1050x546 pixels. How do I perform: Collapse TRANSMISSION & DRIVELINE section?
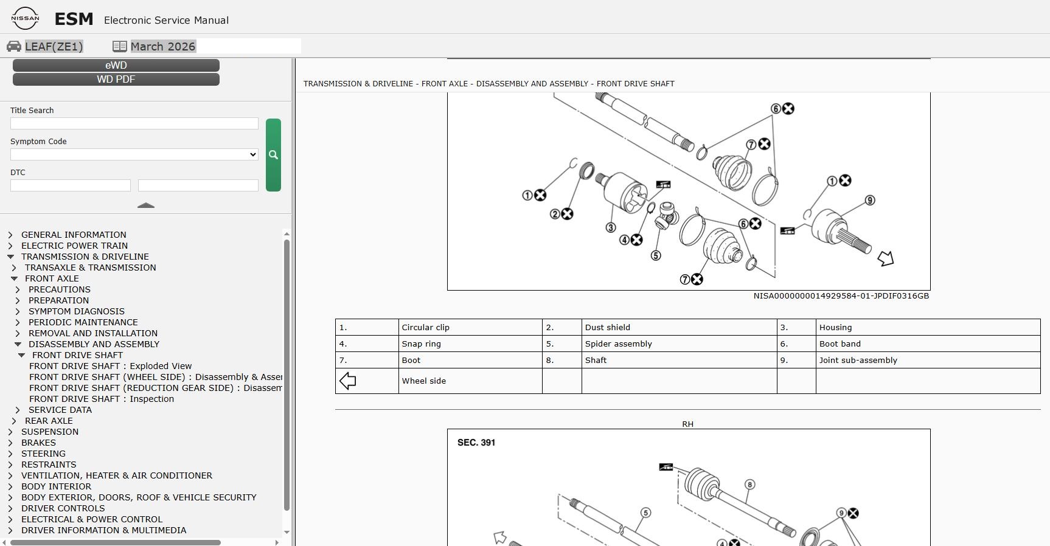10,257
